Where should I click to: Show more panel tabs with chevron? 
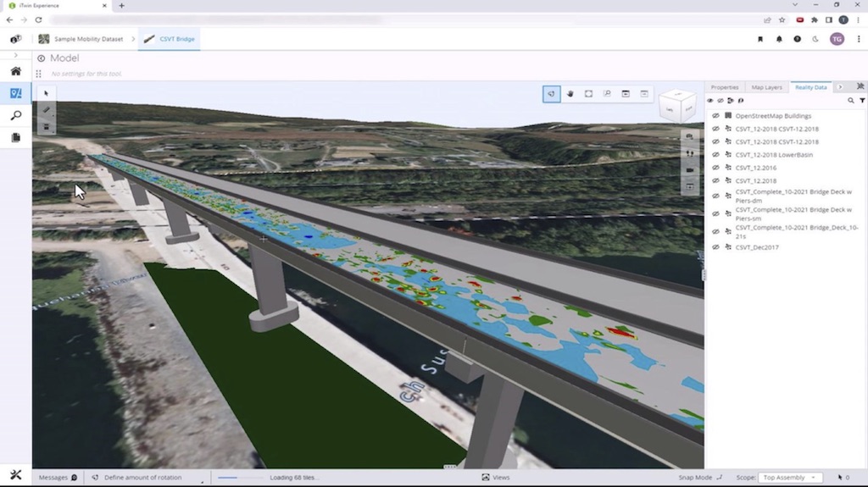tap(840, 87)
